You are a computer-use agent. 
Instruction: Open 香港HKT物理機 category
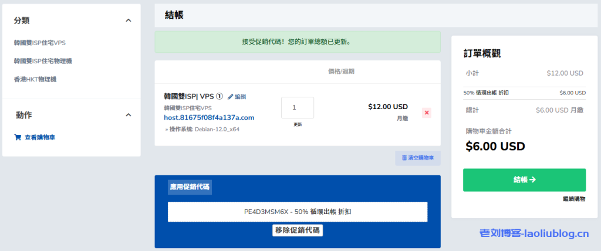coord(35,79)
